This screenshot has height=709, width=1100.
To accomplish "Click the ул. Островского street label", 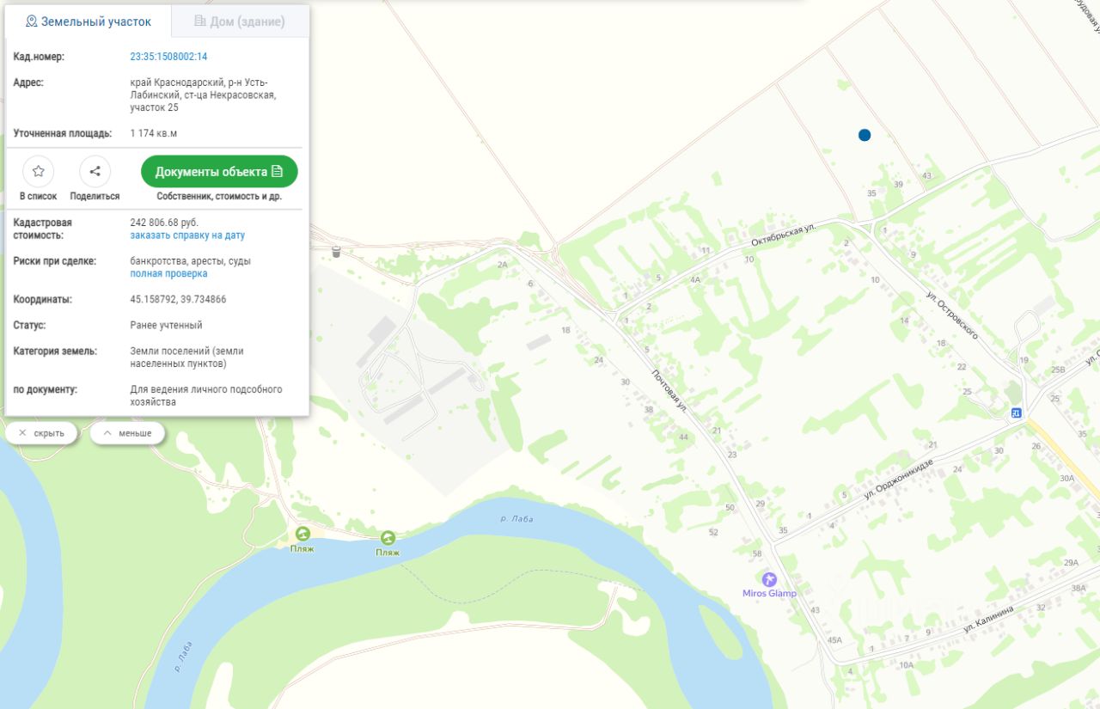I will [952, 315].
